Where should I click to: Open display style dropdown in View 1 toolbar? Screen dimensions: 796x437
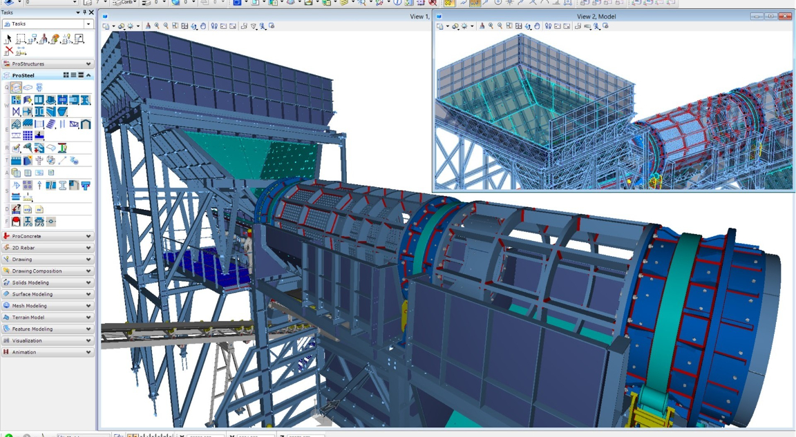tap(123, 26)
